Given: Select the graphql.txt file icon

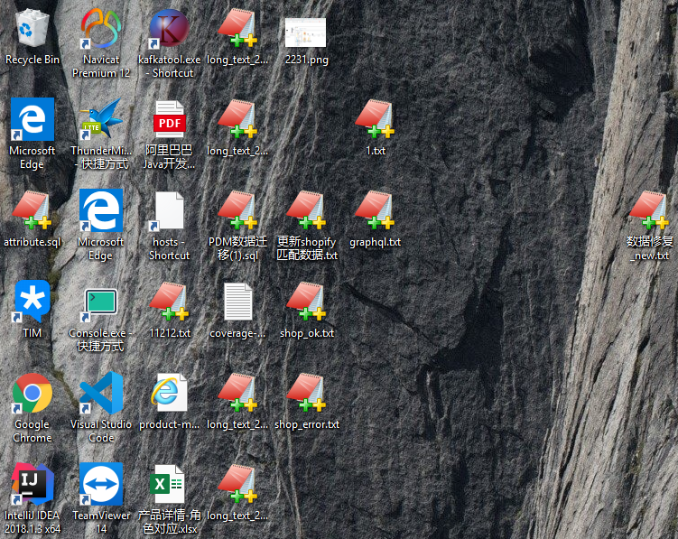Looking at the screenshot, I should [375, 210].
